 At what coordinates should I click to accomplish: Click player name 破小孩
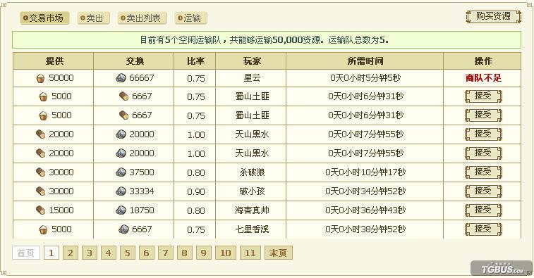click(x=252, y=191)
